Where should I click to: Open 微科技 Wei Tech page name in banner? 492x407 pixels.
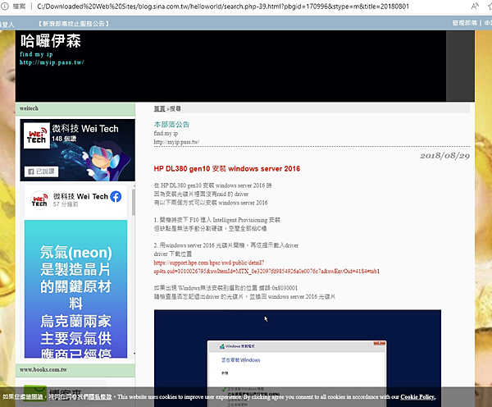(85, 129)
